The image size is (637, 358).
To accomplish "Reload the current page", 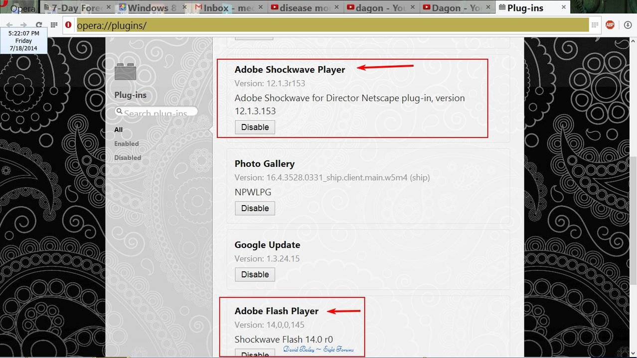I will 39,24.
